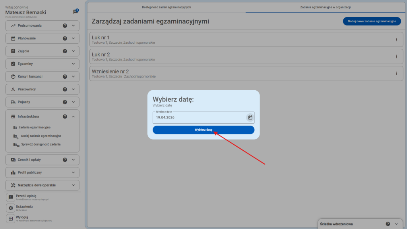
Task: Click the messages notification icon near username
Action: coord(76,12)
